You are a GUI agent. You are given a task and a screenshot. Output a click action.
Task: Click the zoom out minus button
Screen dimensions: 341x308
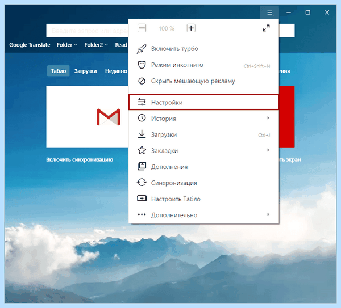click(x=142, y=28)
